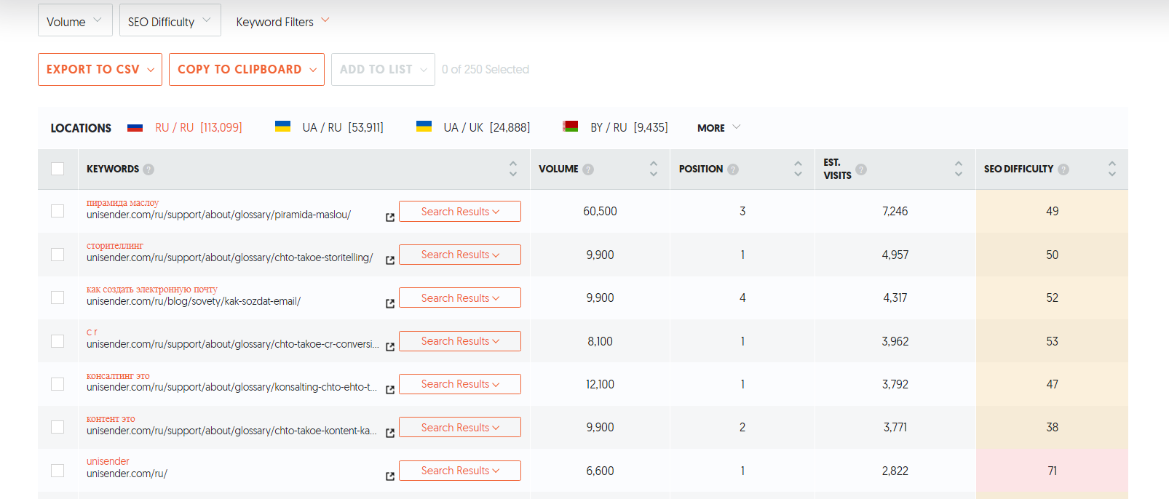Show help tooltip for Volume column
1169x499 pixels.
588,169
